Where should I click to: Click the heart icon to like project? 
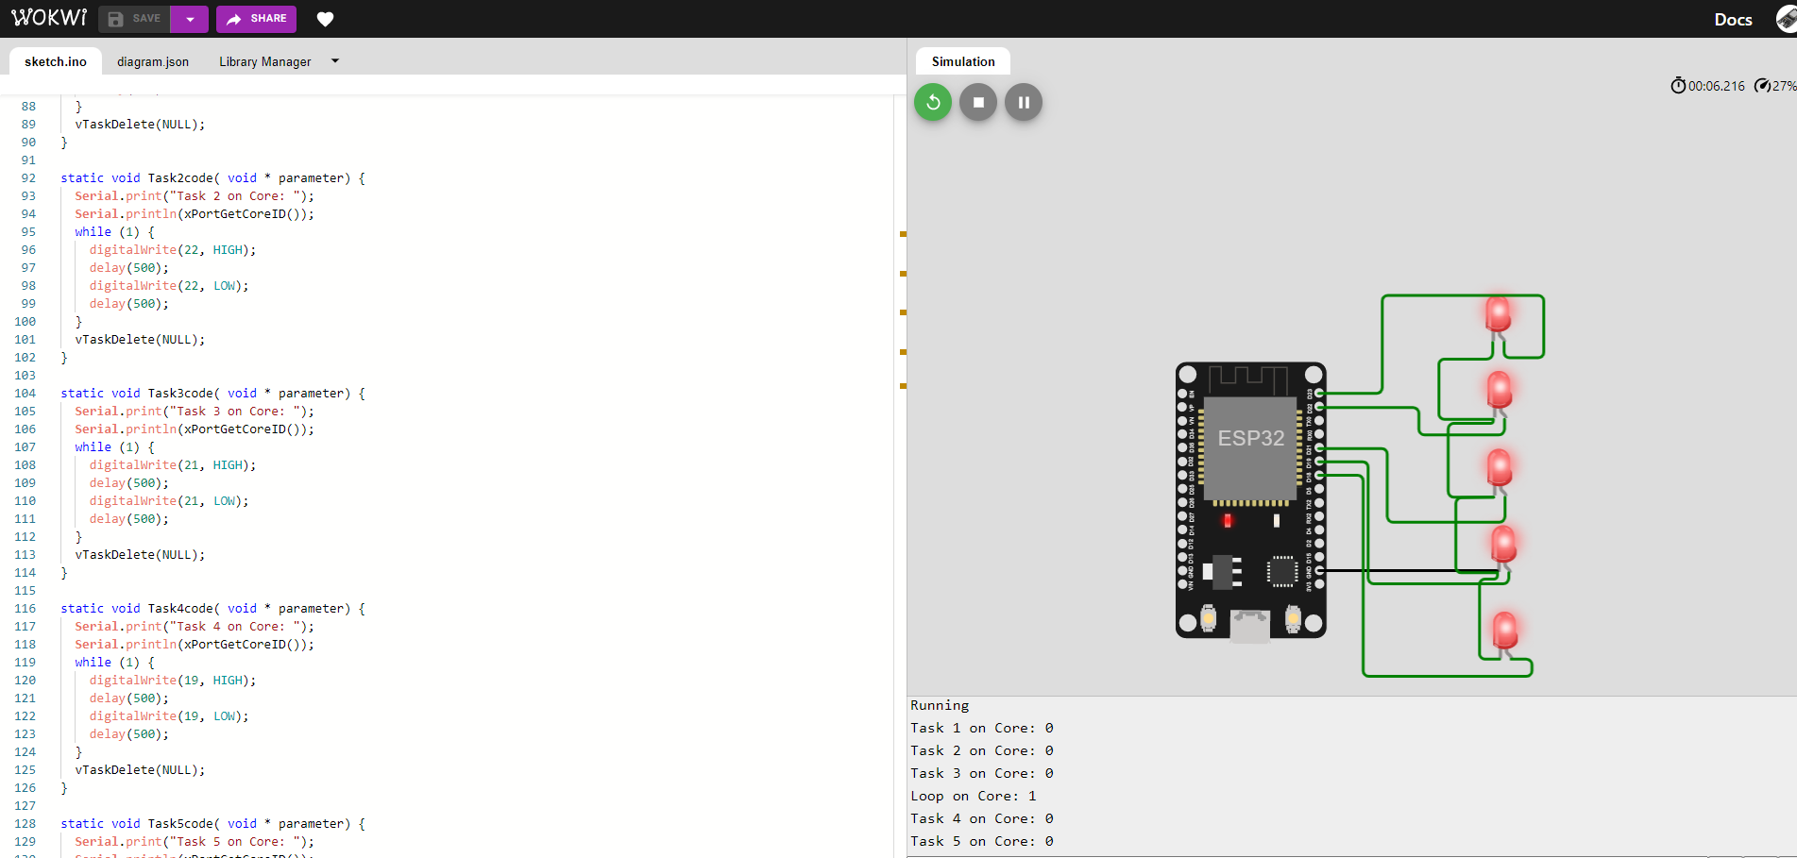(325, 19)
